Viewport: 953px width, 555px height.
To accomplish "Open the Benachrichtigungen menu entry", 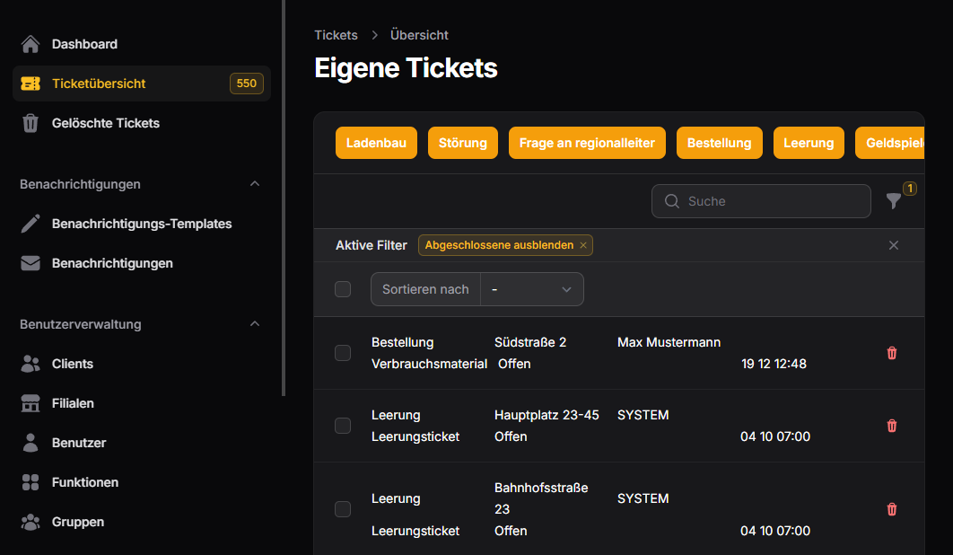I will point(142,263).
